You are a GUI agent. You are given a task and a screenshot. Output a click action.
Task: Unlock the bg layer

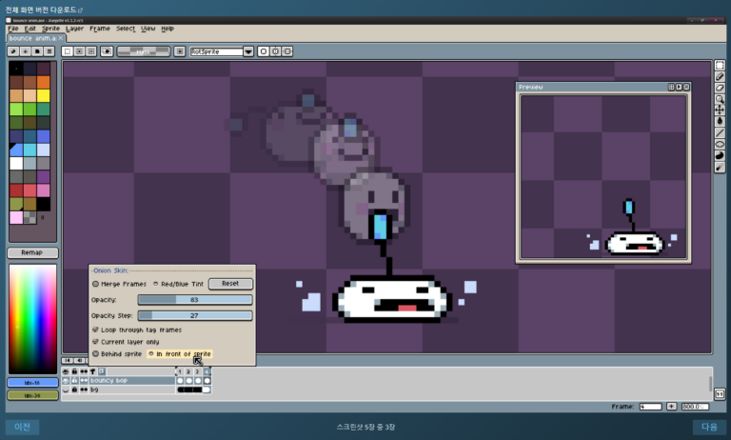click(74, 390)
